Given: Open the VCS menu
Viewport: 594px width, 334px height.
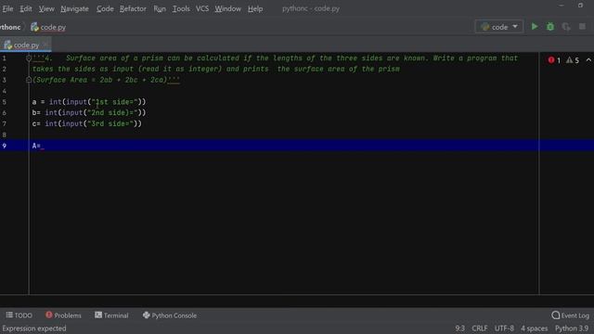Looking at the screenshot, I should tap(202, 8).
